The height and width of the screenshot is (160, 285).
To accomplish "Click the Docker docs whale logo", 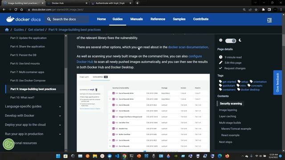I will coord(10,19).
